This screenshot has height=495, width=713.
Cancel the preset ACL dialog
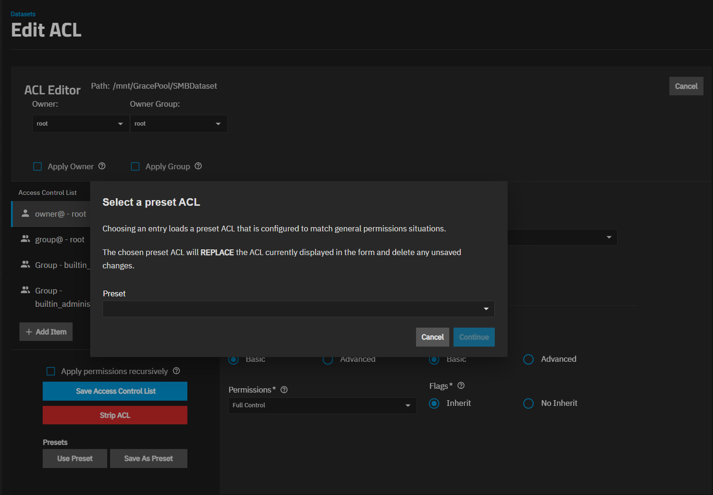[433, 337]
